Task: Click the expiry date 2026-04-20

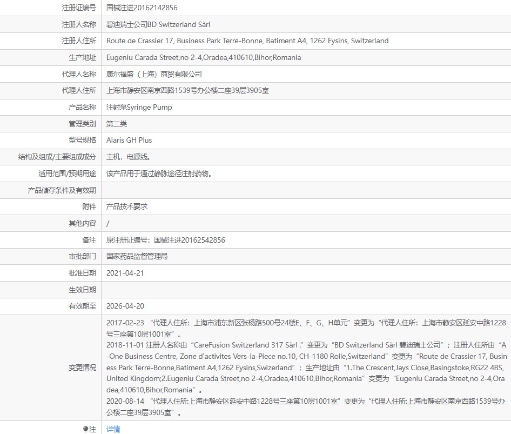Action: tap(125, 306)
